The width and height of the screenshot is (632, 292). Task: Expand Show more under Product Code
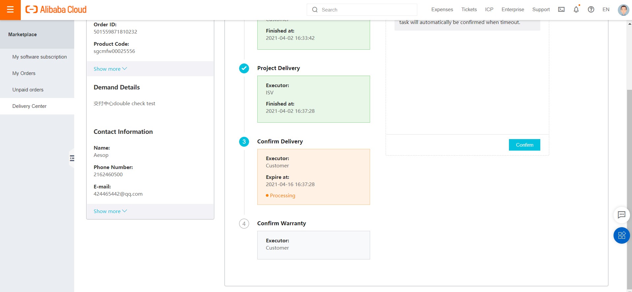coord(110,69)
